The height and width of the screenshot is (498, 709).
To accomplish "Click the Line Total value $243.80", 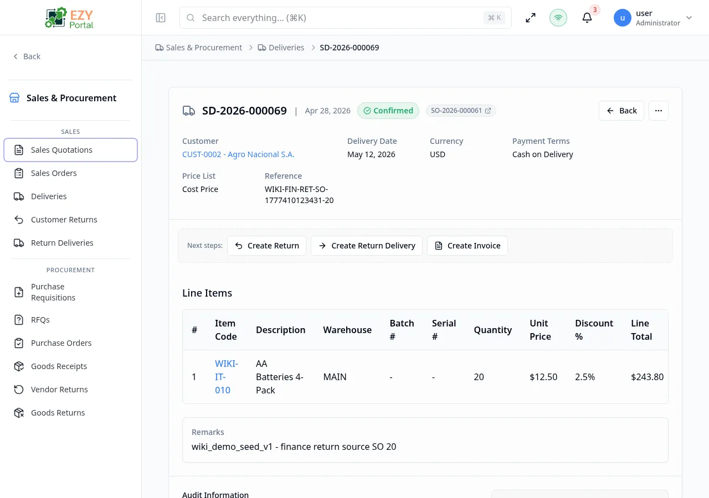I will (647, 377).
